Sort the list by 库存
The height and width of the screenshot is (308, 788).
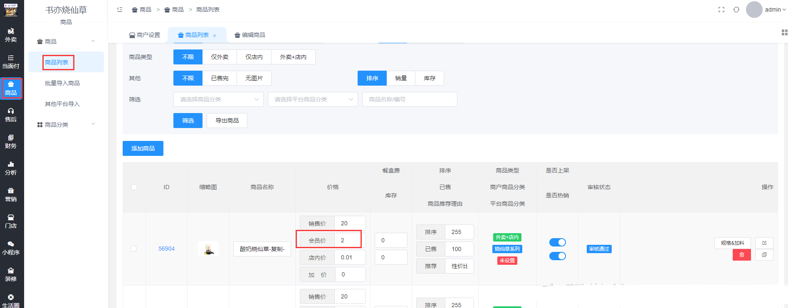(x=430, y=78)
